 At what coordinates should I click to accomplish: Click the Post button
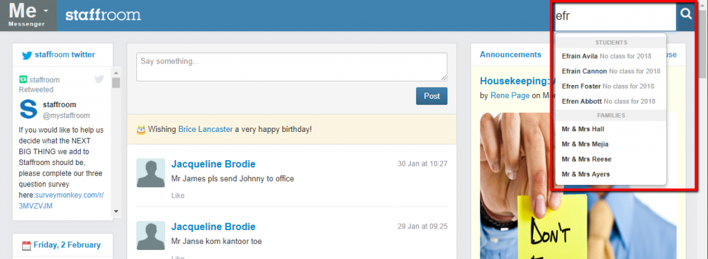[x=431, y=96]
